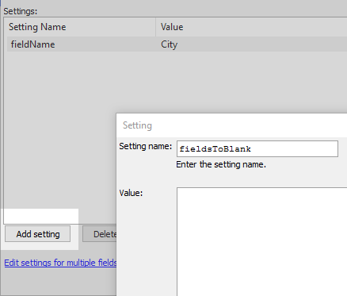Open Edit settings for multiple fields link
The width and height of the screenshot is (347, 296).
point(60,263)
